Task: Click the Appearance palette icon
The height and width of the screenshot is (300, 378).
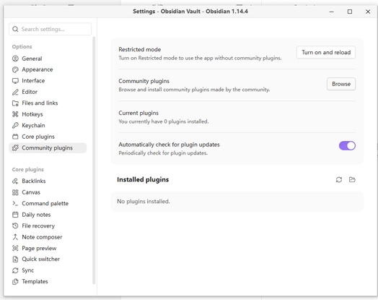Action: tap(15, 69)
